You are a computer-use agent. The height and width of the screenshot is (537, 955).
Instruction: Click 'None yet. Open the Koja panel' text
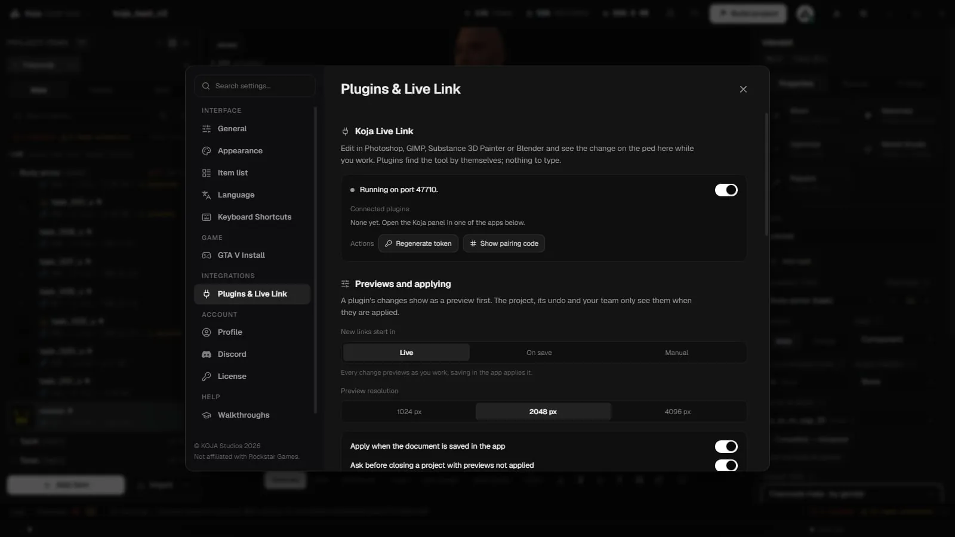pyautogui.click(x=438, y=223)
